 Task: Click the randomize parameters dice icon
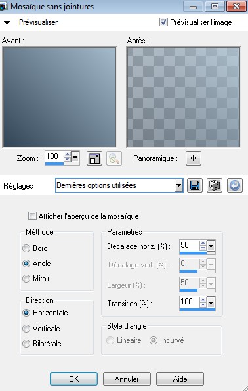click(x=215, y=185)
